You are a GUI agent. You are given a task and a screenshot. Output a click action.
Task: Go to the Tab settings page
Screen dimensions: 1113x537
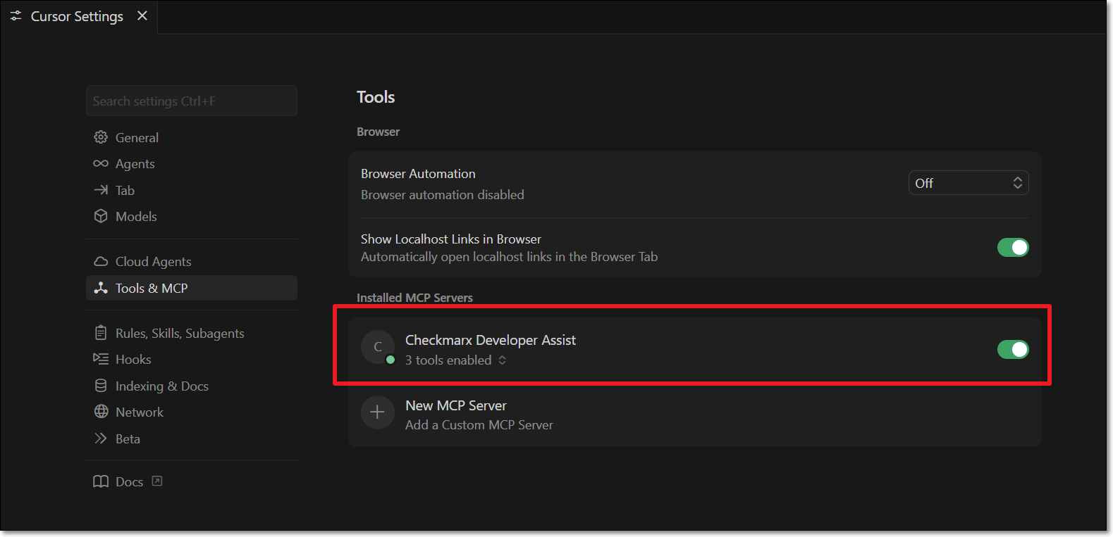tap(125, 190)
